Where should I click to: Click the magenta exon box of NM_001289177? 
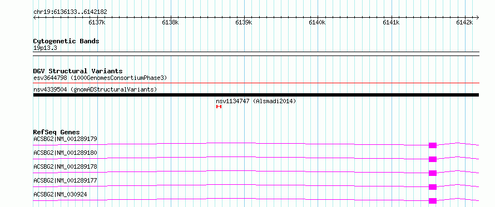tap(433, 187)
